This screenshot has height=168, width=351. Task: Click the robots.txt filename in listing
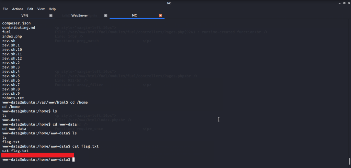pos(13,98)
